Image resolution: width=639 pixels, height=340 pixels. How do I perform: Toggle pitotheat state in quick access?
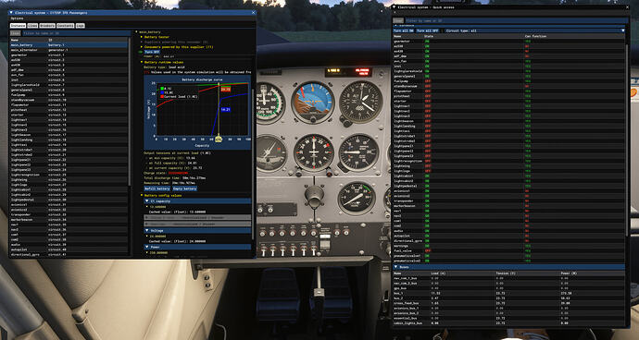pyautogui.click(x=428, y=96)
